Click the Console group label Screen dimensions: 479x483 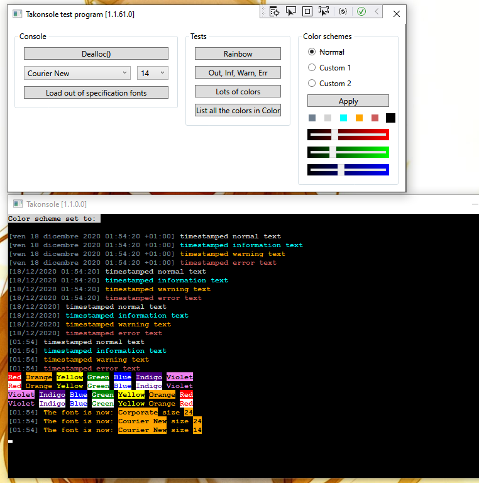(x=33, y=36)
